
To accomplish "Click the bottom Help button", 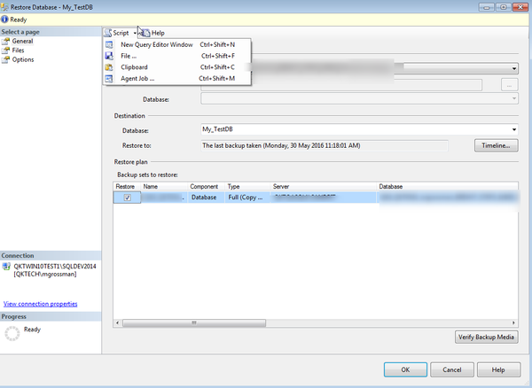I will click(498, 369).
